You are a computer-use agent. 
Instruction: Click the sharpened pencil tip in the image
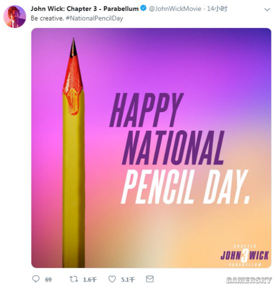click(x=73, y=48)
